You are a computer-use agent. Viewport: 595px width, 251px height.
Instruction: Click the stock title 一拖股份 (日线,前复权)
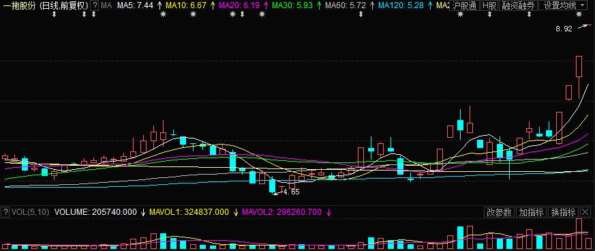45,5
